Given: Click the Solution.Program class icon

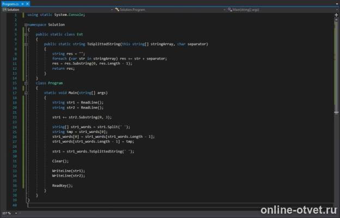Looking at the screenshot, I should tap(117, 10).
